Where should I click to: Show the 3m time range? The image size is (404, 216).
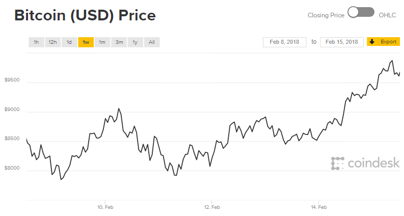coord(119,42)
